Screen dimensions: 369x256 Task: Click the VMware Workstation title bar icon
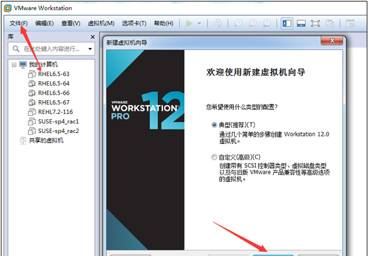(8, 8)
